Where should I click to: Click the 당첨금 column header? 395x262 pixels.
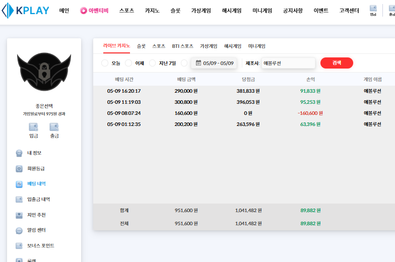click(248, 80)
